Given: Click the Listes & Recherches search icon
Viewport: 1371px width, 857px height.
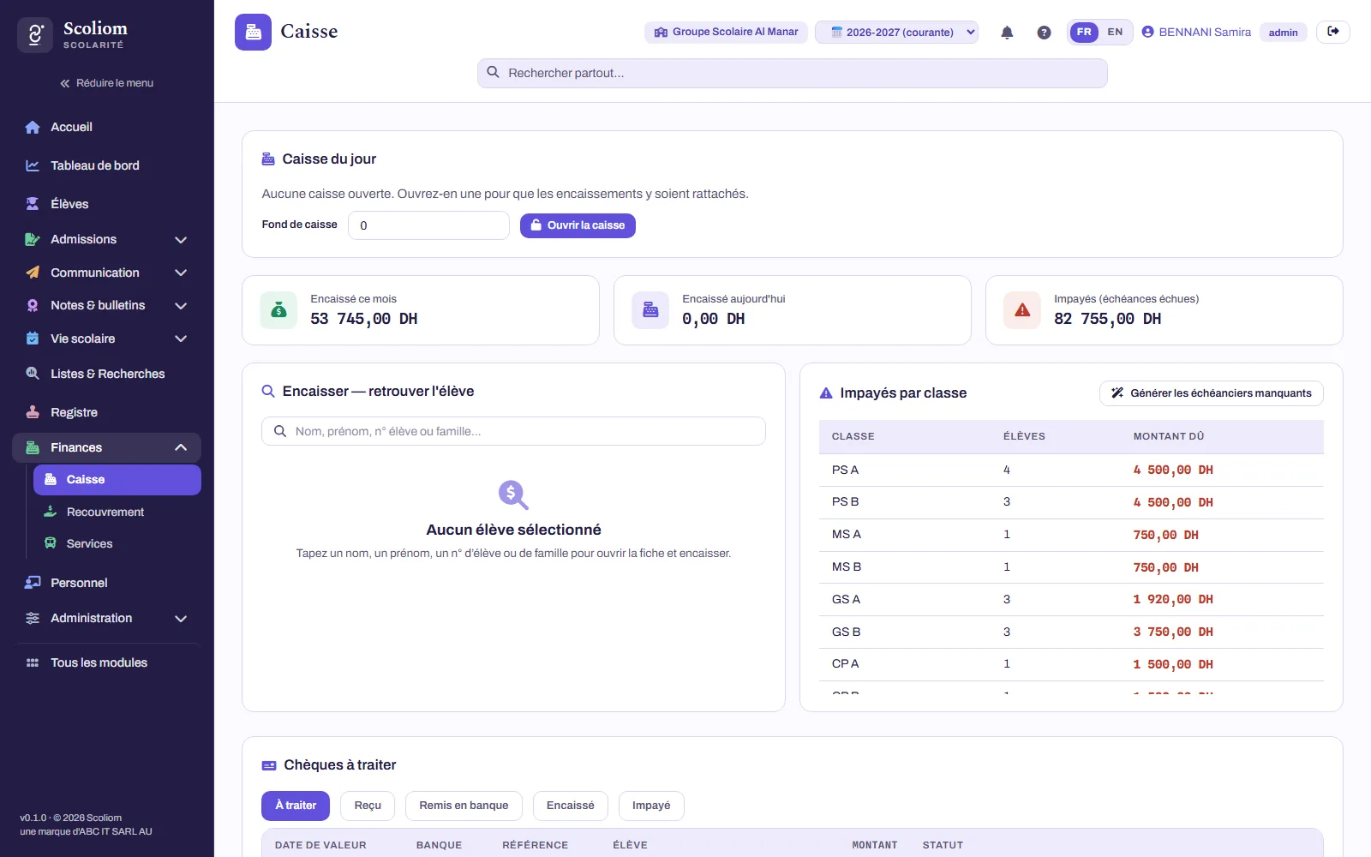Looking at the screenshot, I should coord(33,374).
